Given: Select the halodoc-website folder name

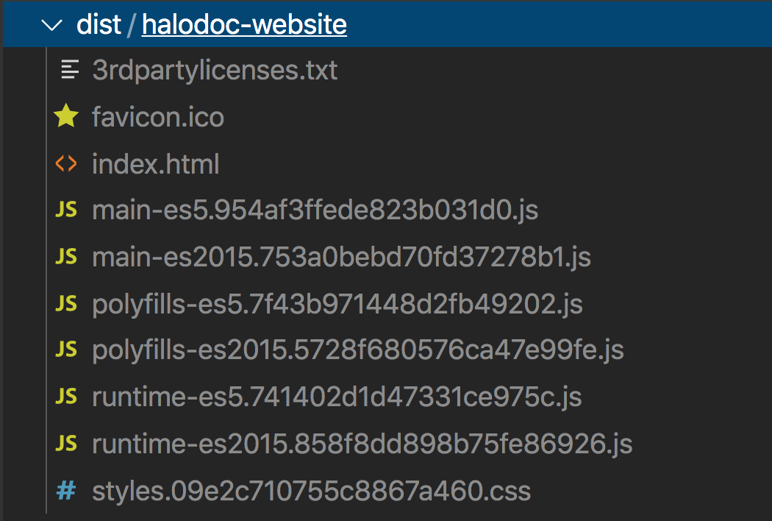Looking at the screenshot, I should (244, 24).
